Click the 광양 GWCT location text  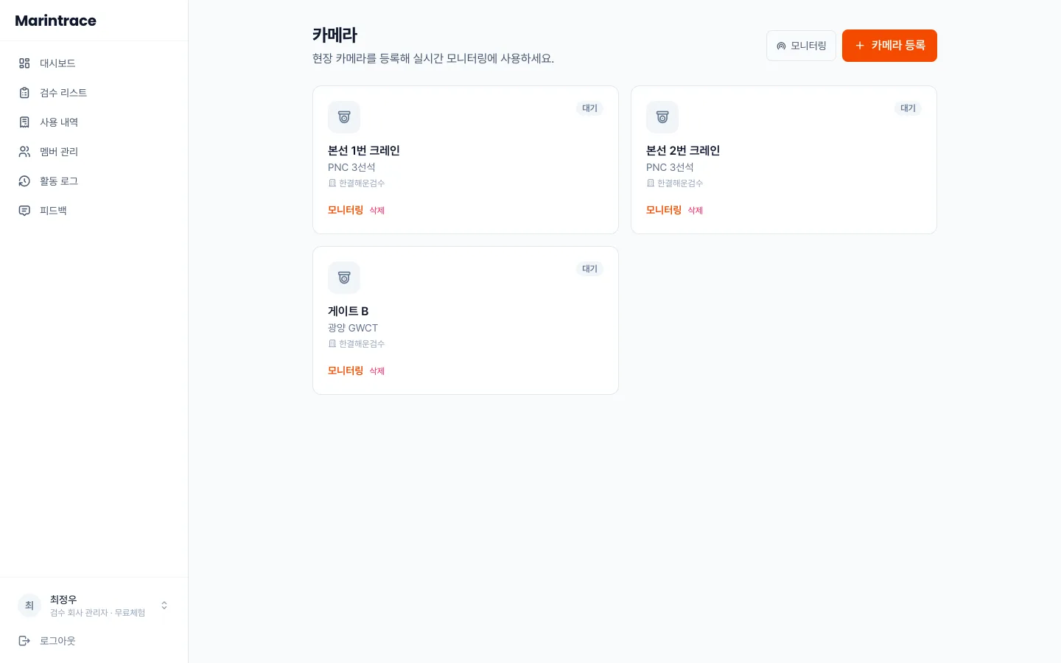pyautogui.click(x=353, y=328)
